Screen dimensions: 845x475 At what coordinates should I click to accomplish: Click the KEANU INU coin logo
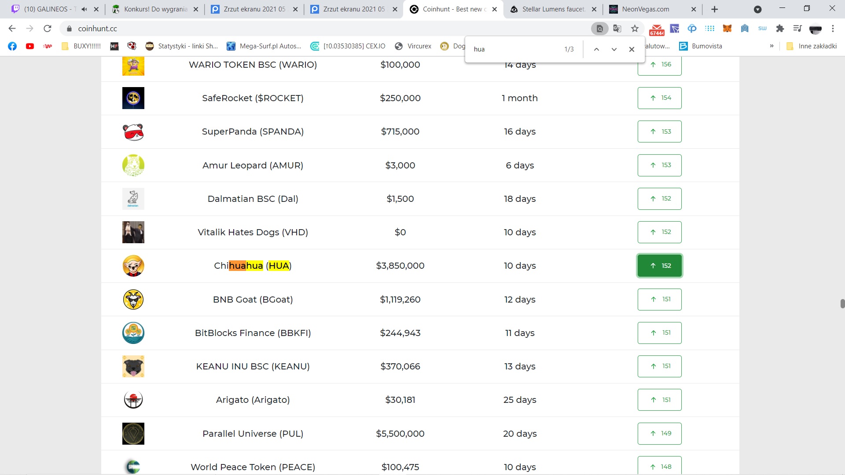[x=133, y=366]
